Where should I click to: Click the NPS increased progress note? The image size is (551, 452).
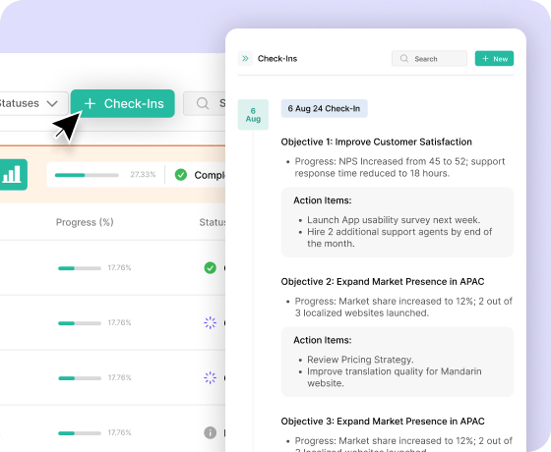point(399,167)
